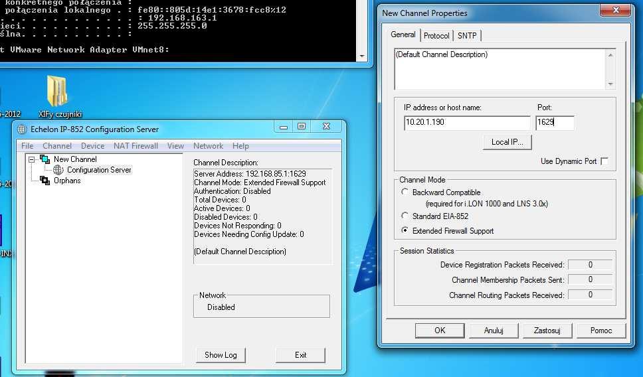
Task: Click Device Registration Packets Received value
Action: [590, 265]
